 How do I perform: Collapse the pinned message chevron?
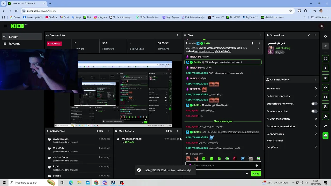tap(259, 49)
